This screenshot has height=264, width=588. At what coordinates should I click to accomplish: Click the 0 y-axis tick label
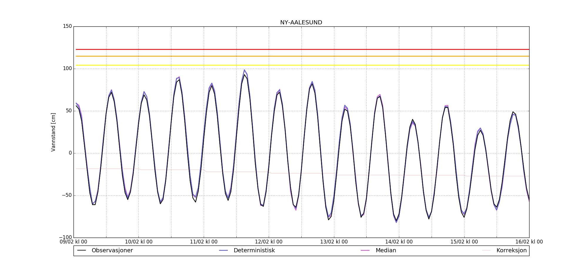point(70,153)
